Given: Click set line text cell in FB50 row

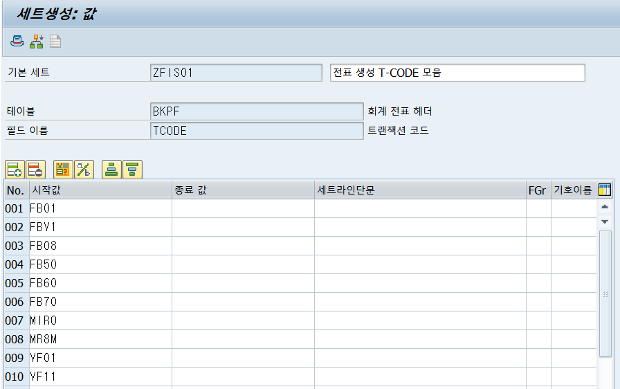Looking at the screenshot, I should [420, 264].
